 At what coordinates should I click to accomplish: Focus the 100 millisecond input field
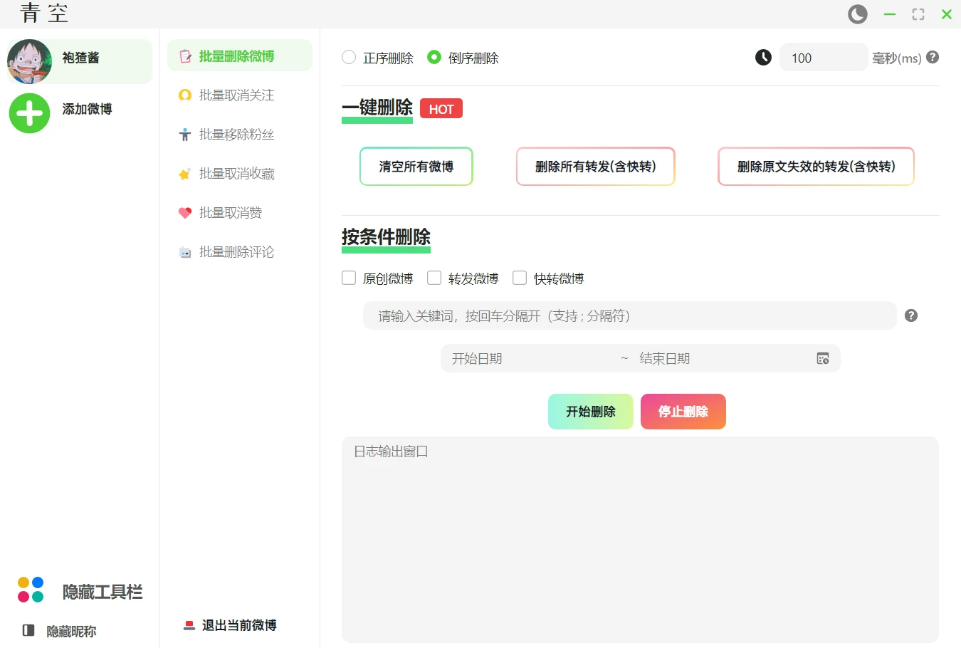pyautogui.click(x=824, y=58)
